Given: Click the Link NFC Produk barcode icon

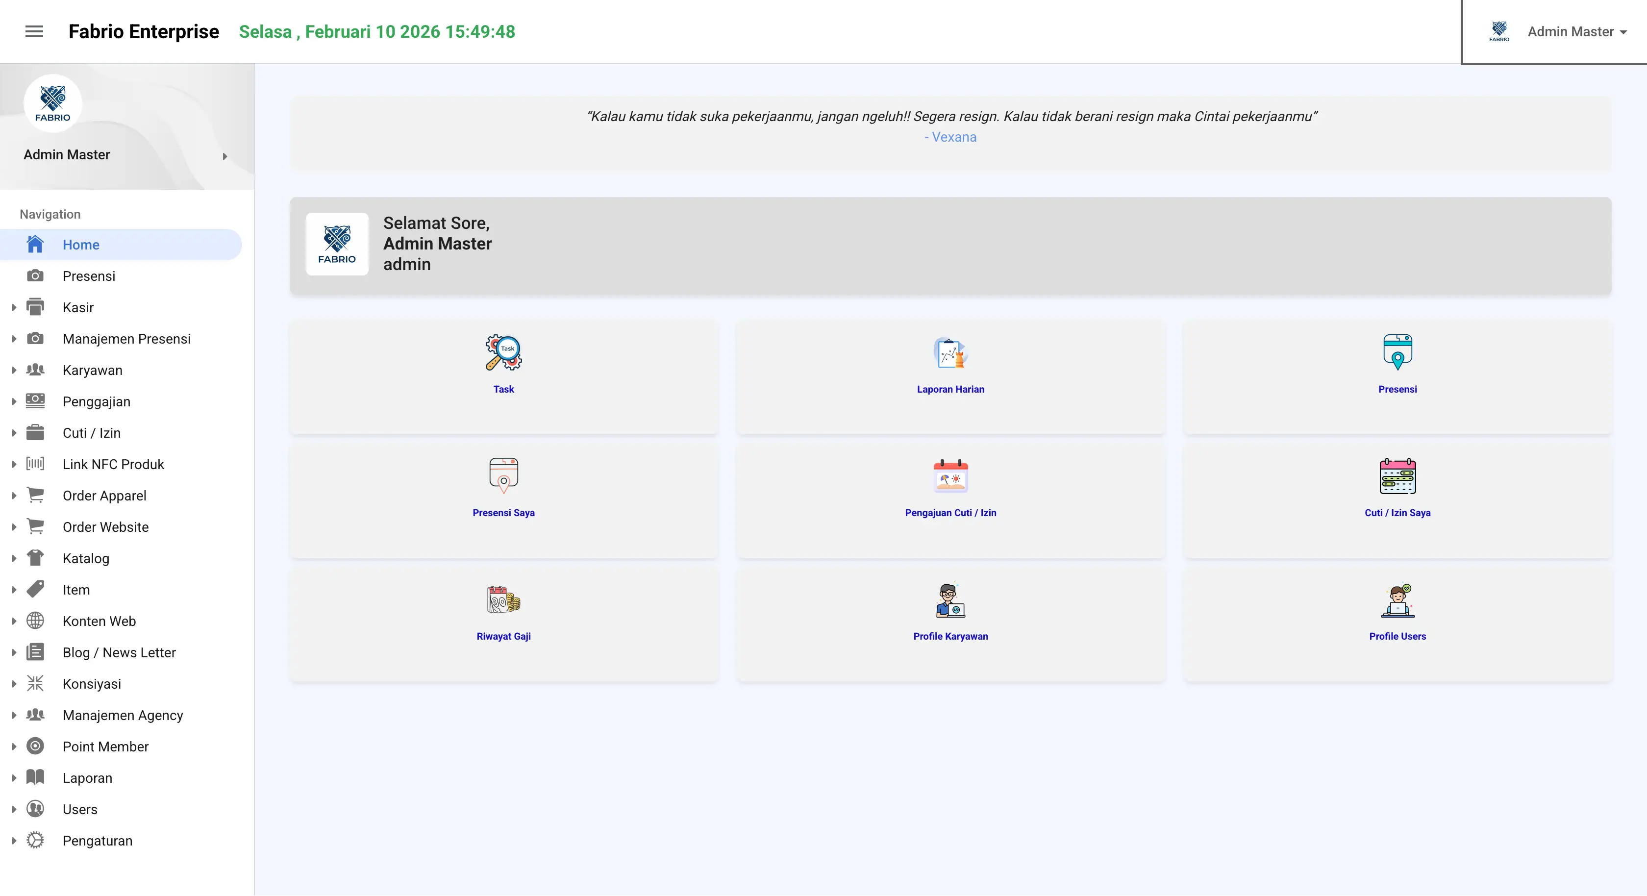Looking at the screenshot, I should click(35, 464).
